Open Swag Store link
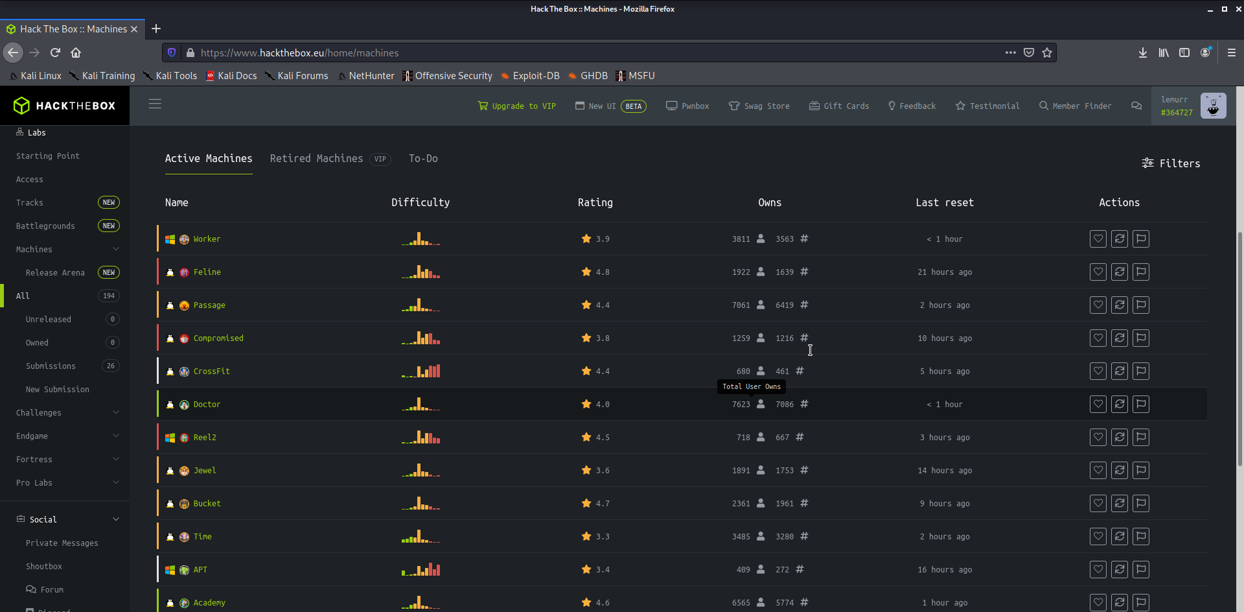Viewport: 1244px width, 612px height. click(759, 106)
